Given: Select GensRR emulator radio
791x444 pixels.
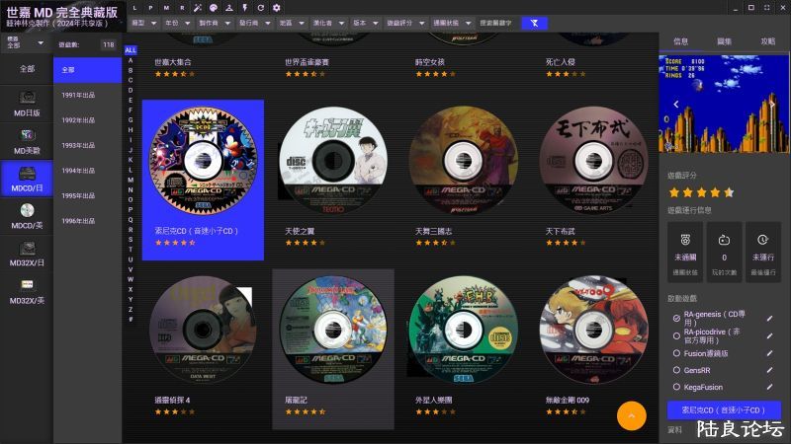Looking at the screenshot, I should click(x=676, y=370).
